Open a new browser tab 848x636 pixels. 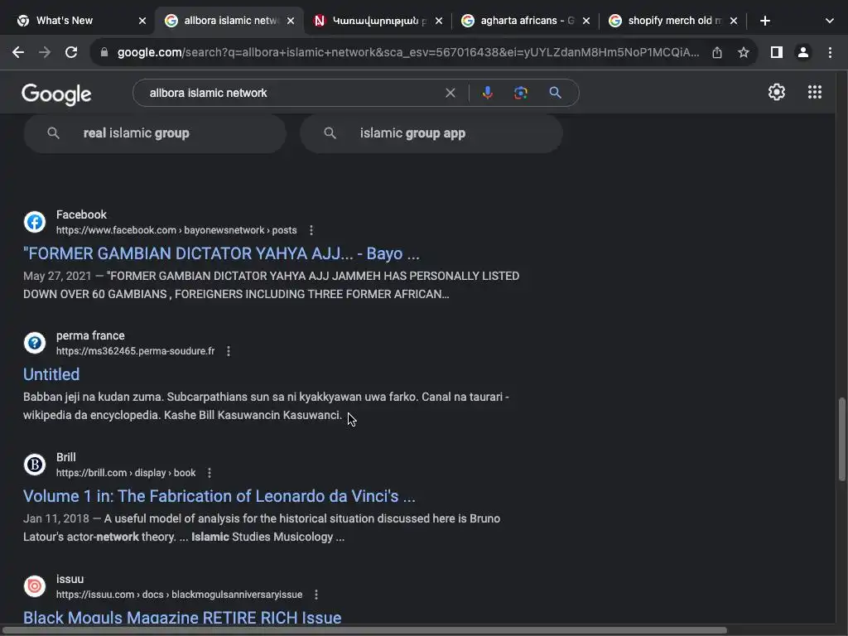[x=764, y=21]
